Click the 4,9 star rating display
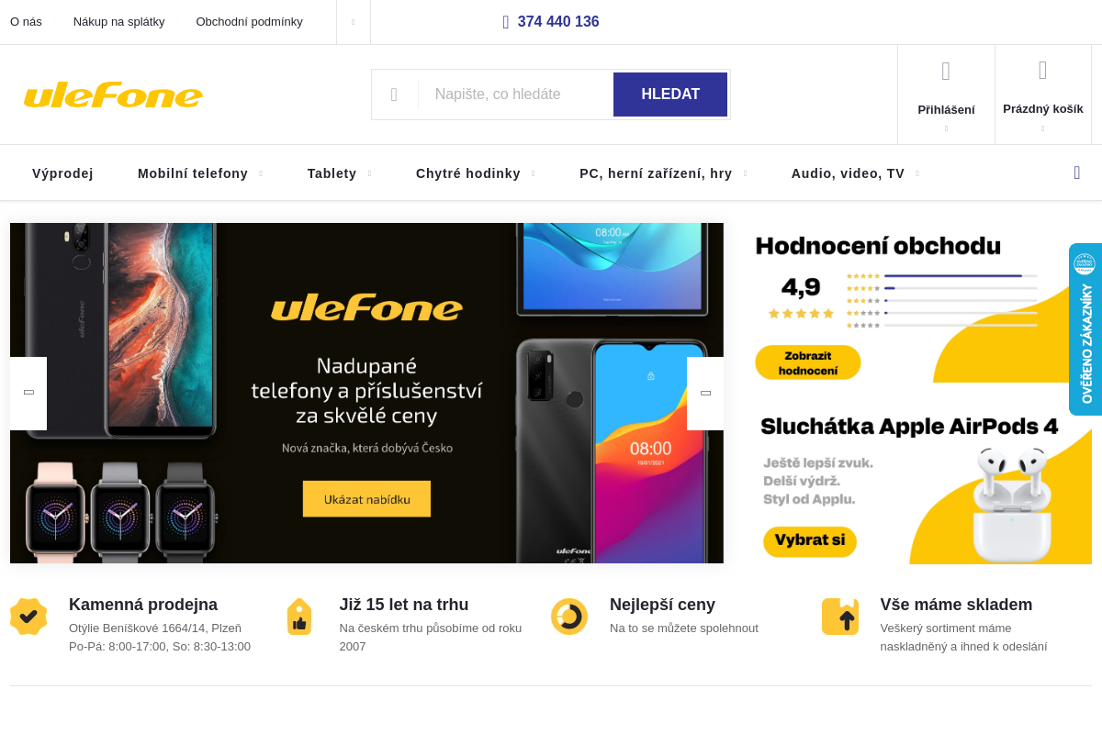1102x734 pixels. [803, 287]
